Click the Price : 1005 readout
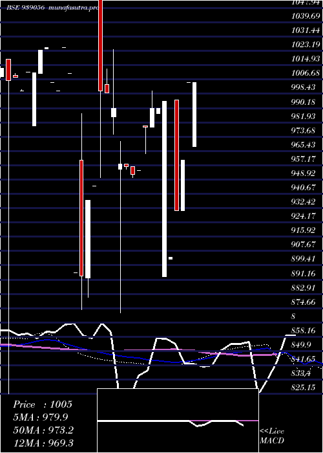 [x=43, y=404]
